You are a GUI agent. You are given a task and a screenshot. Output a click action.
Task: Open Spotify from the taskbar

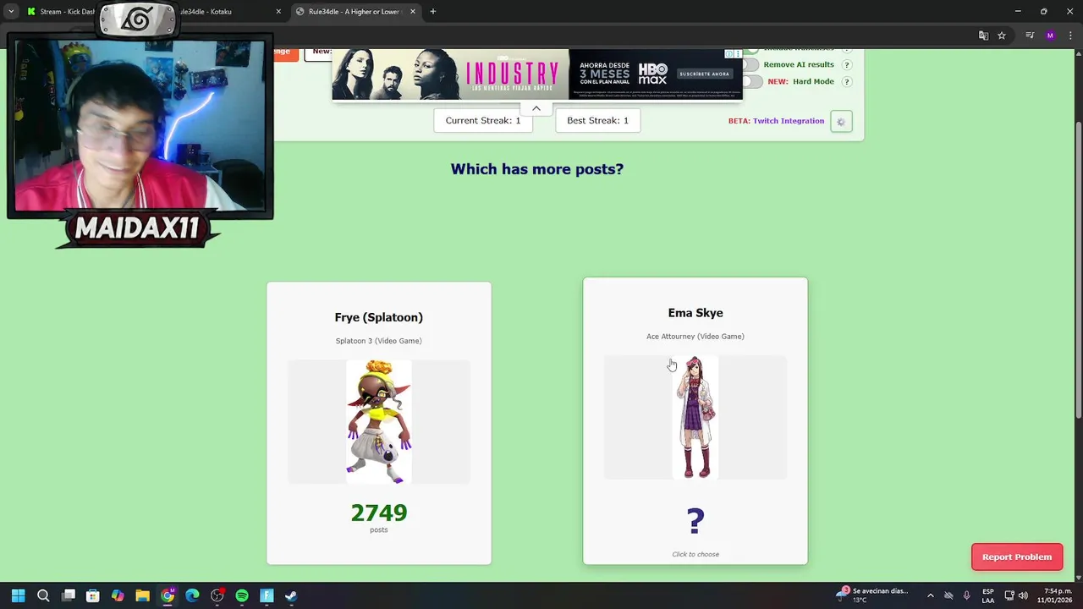[x=242, y=595]
